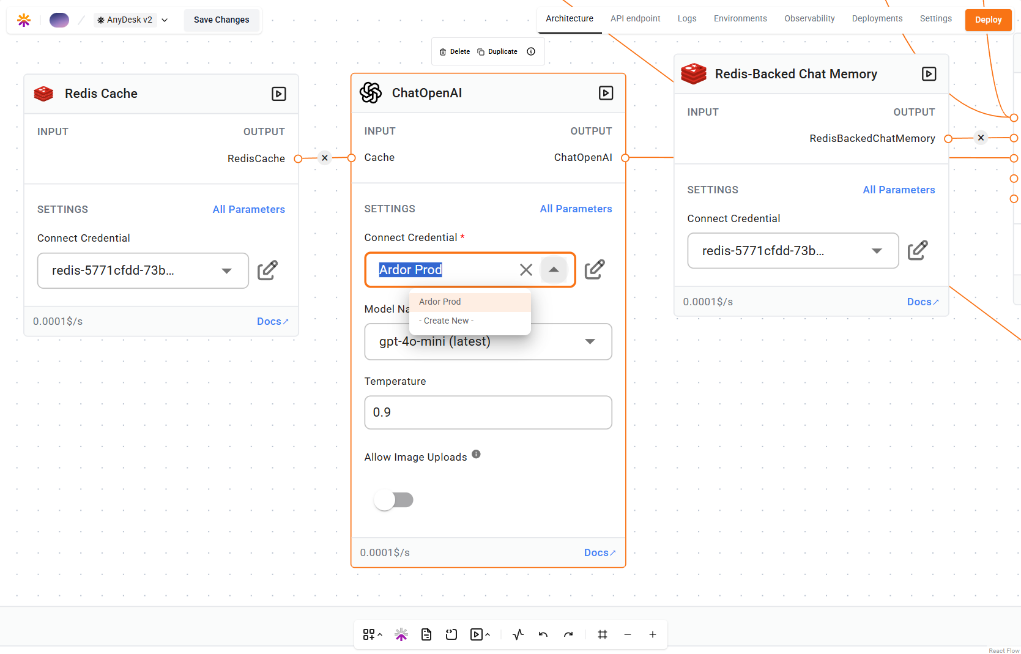Open the Settings tab
1021x654 pixels.
[x=936, y=18]
